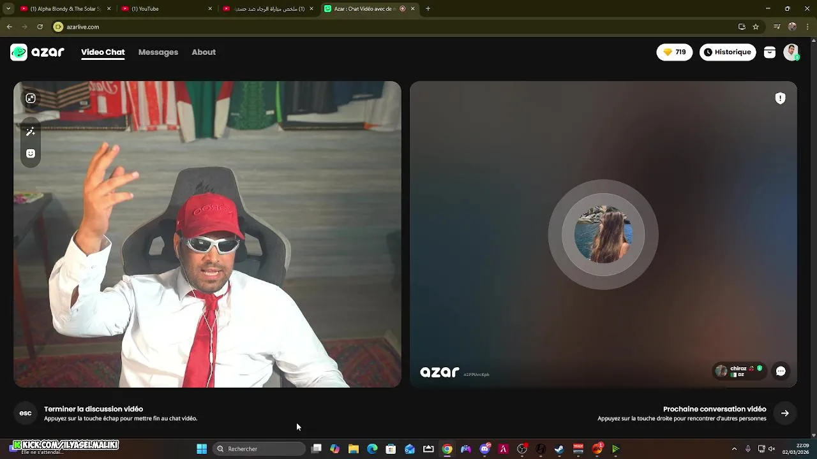
Task: Click the esc end chat button
Action: click(x=26, y=413)
